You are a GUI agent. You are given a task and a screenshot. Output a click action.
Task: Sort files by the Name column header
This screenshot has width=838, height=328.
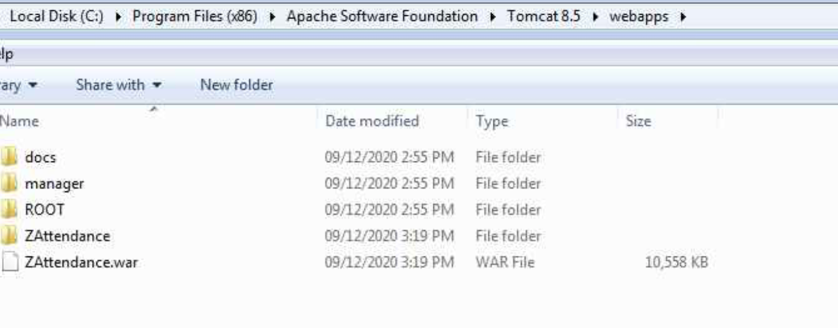[x=20, y=121]
